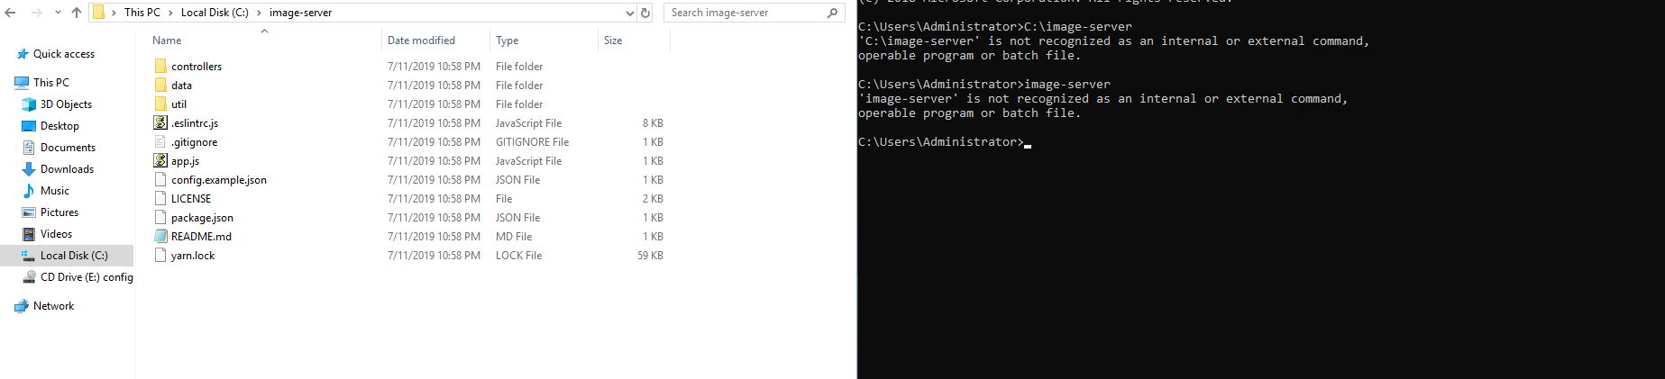Image resolution: width=1665 pixels, height=379 pixels.
Task: Sort files by Type column header
Action: (x=508, y=41)
